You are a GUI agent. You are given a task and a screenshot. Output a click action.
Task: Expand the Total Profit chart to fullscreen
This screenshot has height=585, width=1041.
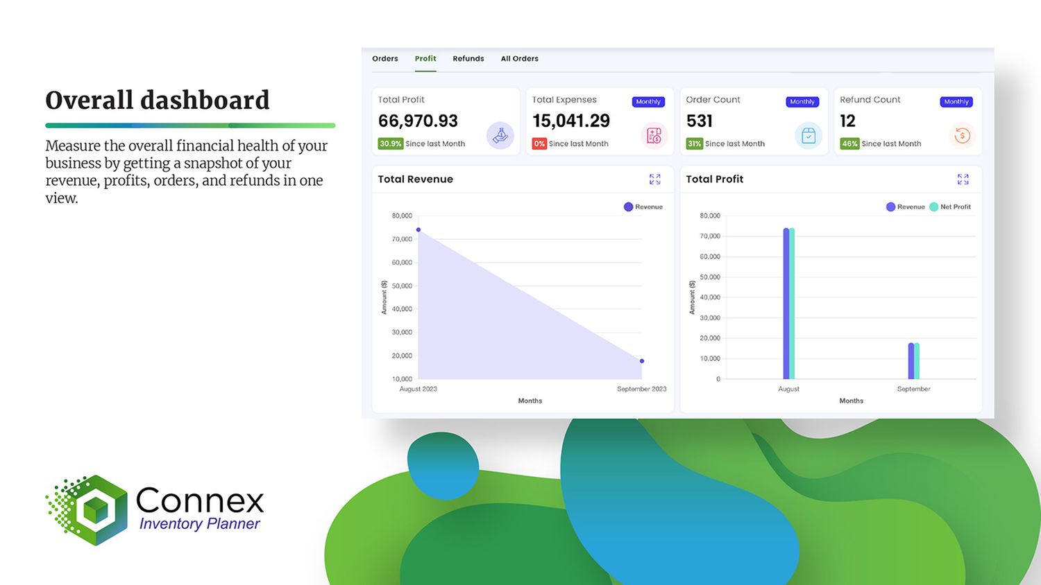point(963,180)
